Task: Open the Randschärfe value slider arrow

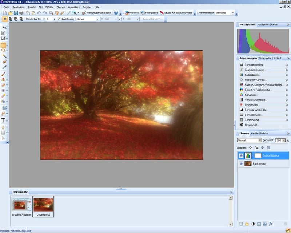Action: (55, 19)
